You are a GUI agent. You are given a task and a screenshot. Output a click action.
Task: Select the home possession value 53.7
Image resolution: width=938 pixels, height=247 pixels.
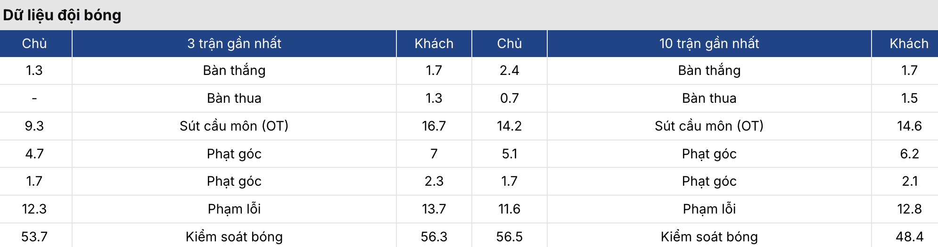tap(34, 236)
